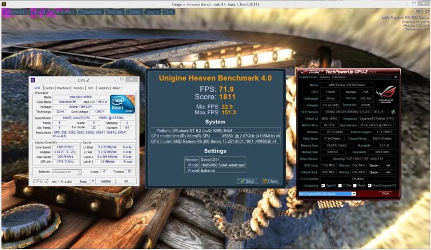Click the Score 1811 value
431x250 pixels.
227,97
